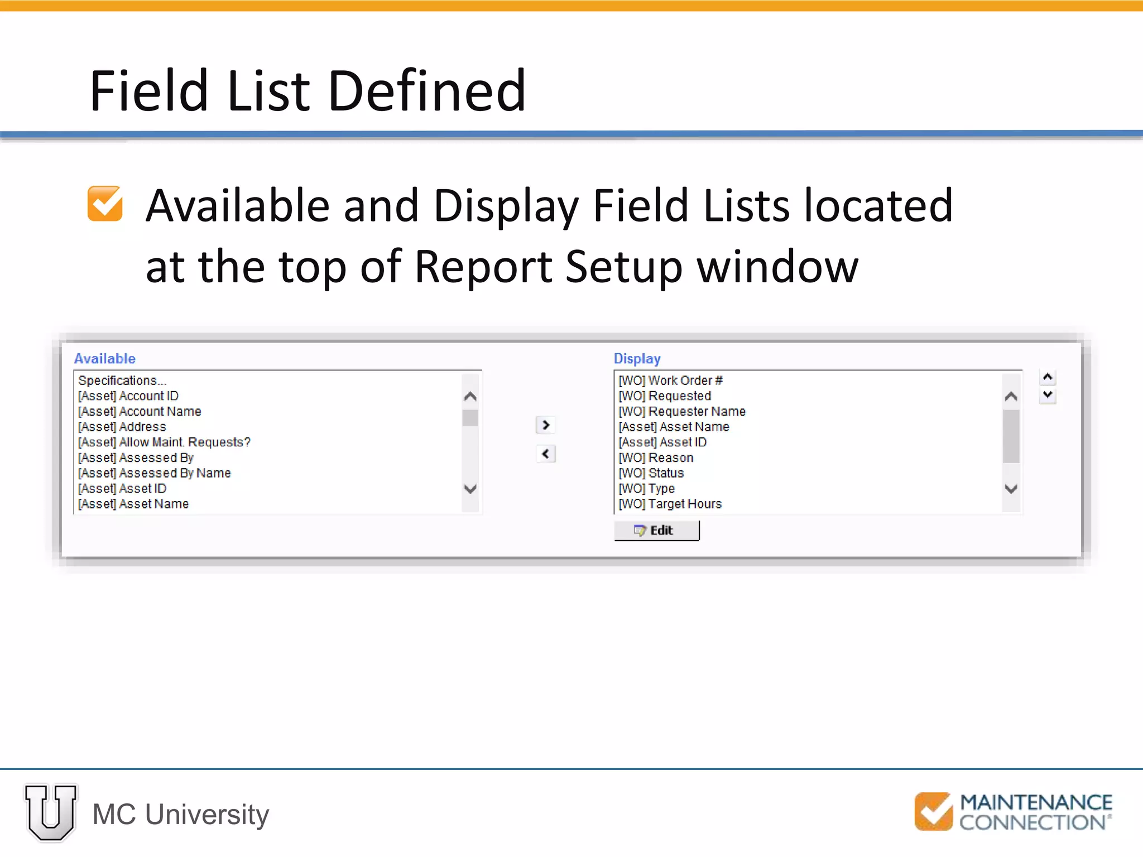Select '[Asset] Account Name' in Available list

tap(140, 412)
